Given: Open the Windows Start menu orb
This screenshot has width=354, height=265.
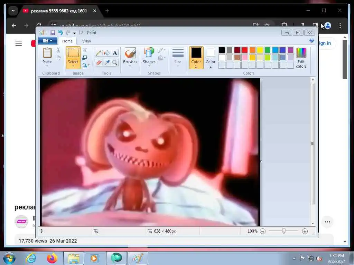Looking at the screenshot, I should tap(9, 258).
